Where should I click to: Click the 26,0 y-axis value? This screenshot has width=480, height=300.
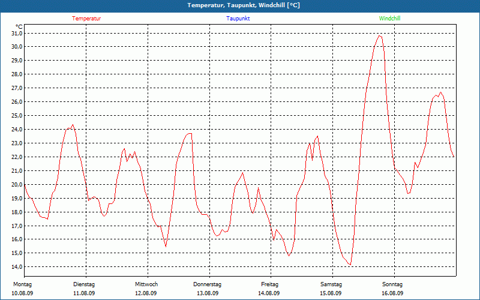pyautogui.click(x=17, y=101)
